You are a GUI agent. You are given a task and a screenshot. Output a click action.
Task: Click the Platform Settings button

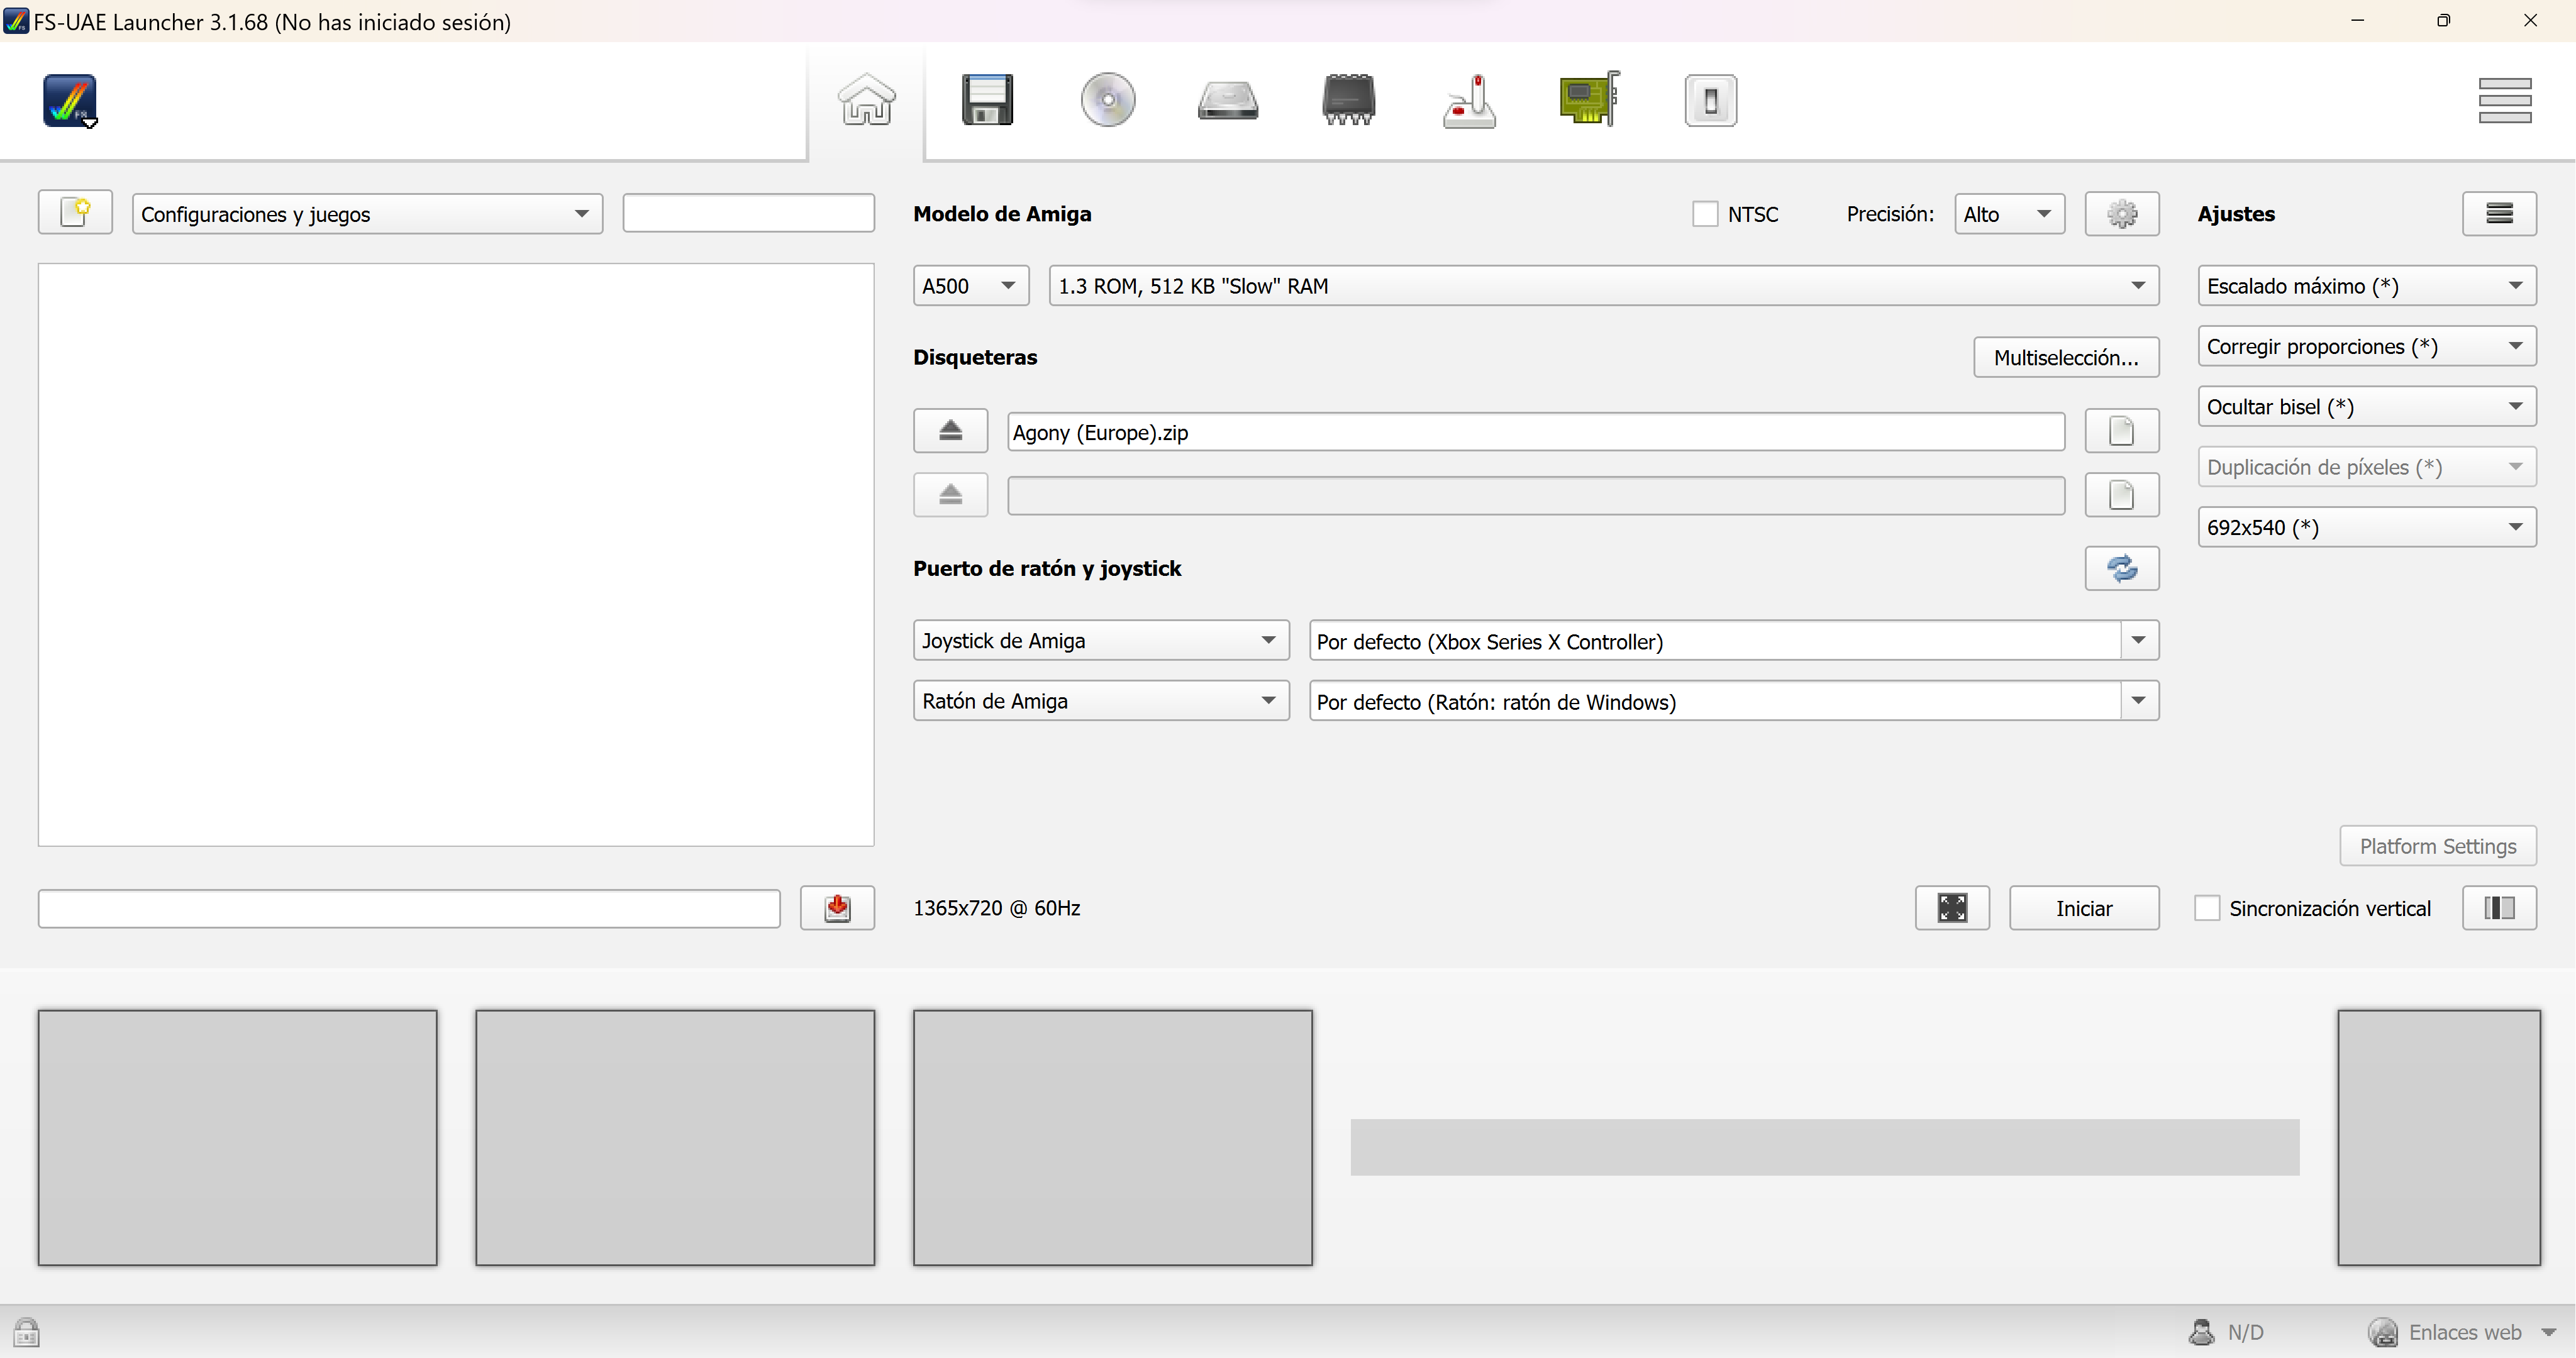tap(2438, 846)
